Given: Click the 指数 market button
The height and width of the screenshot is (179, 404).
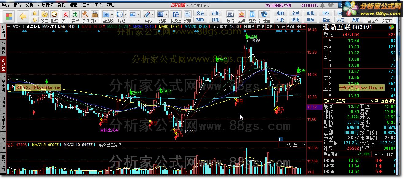Looking at the screenshot, I should point(280,13).
